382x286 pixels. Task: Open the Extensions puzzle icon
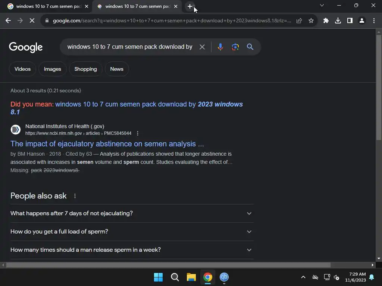click(x=326, y=21)
